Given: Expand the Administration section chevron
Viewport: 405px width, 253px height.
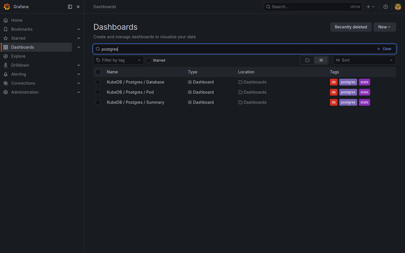Looking at the screenshot, I should [79, 92].
